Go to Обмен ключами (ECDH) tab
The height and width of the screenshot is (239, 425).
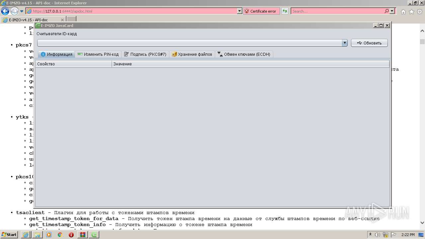click(x=244, y=54)
